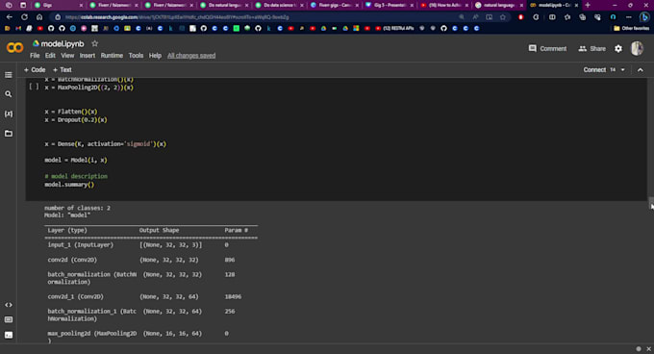This screenshot has width=654, height=354.
Task: Open the Google account avatar menu
Action: tap(637, 48)
